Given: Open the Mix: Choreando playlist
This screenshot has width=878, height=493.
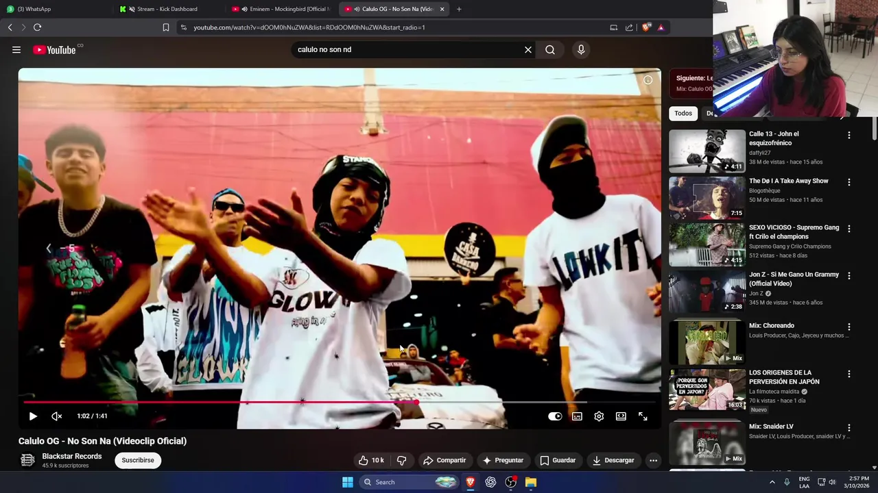Looking at the screenshot, I should pos(772,326).
